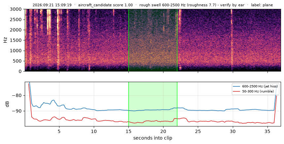Click the 'seconds into clip' axis label
Screen dimensions: 284x144
click(x=153, y=138)
